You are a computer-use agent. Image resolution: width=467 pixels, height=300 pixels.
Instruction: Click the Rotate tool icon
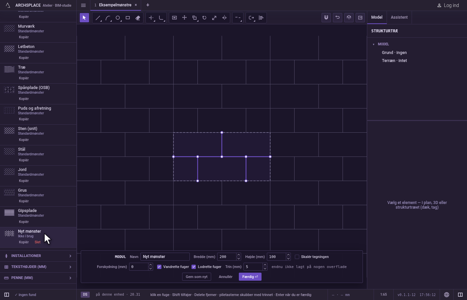tap(204, 18)
